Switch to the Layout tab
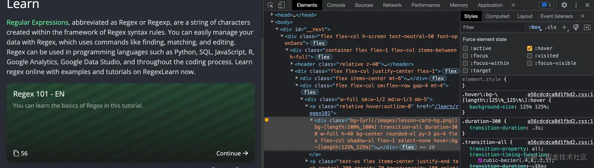Image resolution: width=594 pixels, height=168 pixels. click(x=525, y=16)
